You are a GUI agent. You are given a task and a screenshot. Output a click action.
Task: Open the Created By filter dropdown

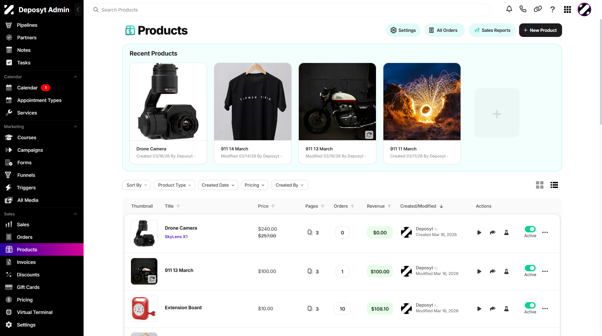[x=290, y=185]
